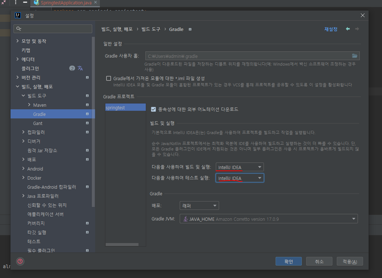Click the 취소 cancel button
The width and height of the screenshot is (382, 278).
(x=319, y=262)
